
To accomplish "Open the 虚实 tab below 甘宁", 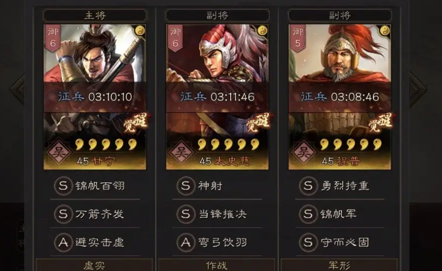I will (94, 265).
